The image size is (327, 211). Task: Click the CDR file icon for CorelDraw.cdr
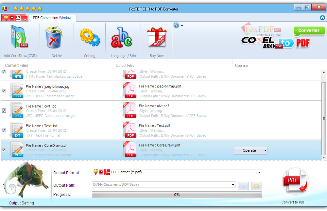tap(18, 150)
